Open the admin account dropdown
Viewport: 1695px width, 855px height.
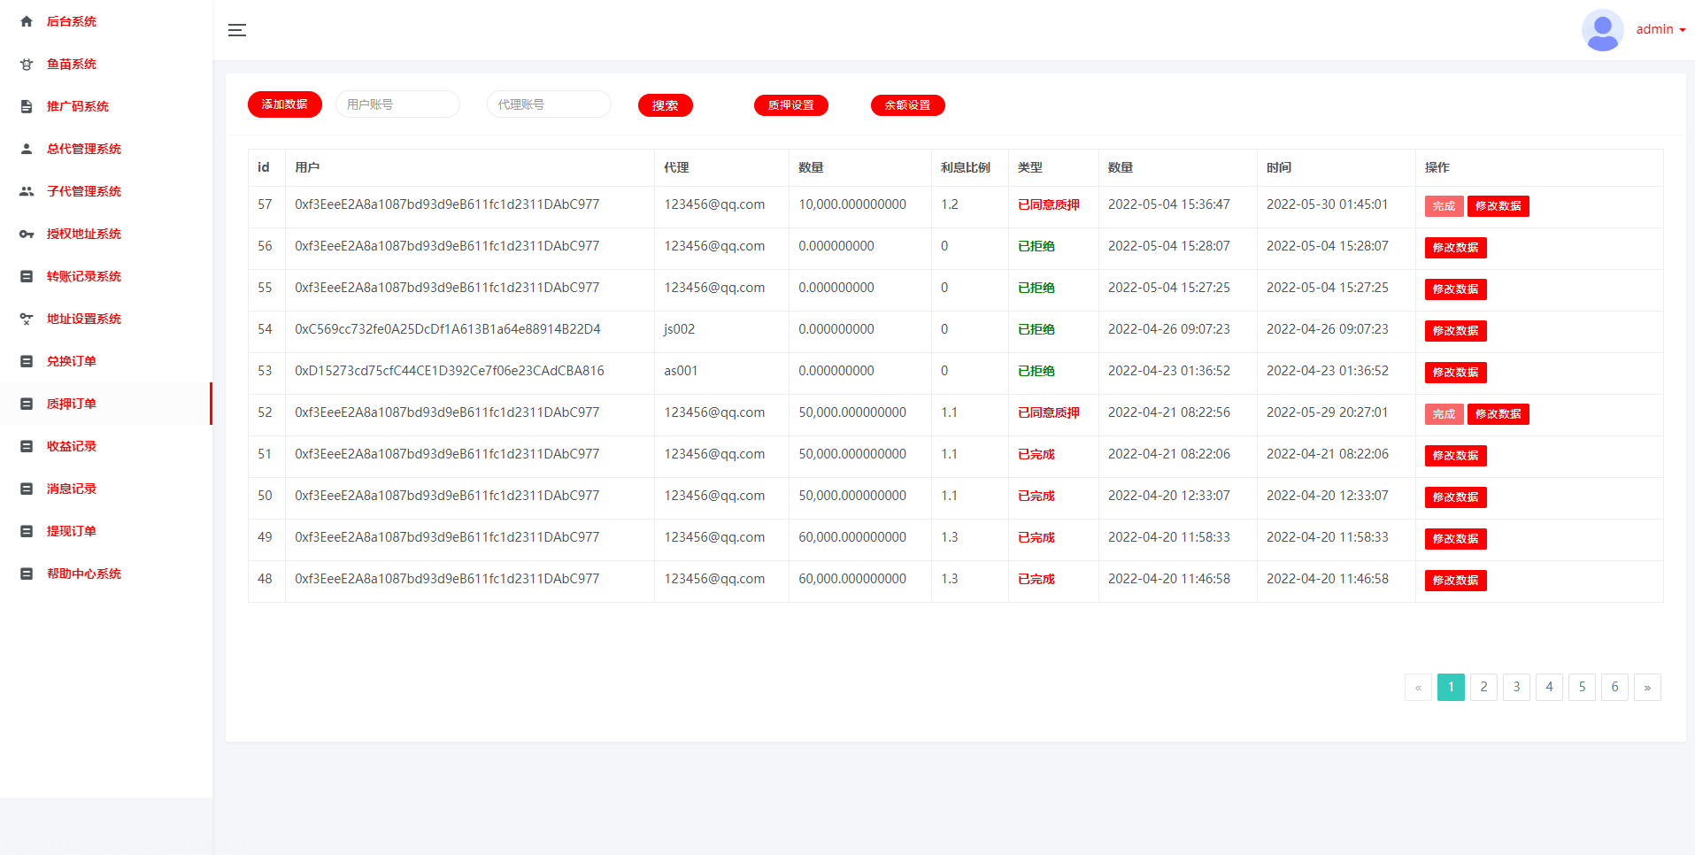click(x=1660, y=30)
